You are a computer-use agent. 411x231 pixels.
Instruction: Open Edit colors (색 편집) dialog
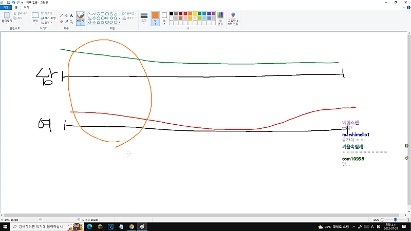coord(220,18)
